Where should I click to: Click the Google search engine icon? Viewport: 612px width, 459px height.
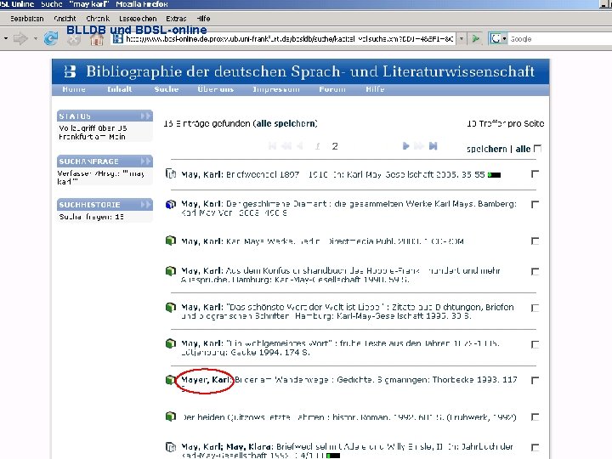(x=496, y=38)
